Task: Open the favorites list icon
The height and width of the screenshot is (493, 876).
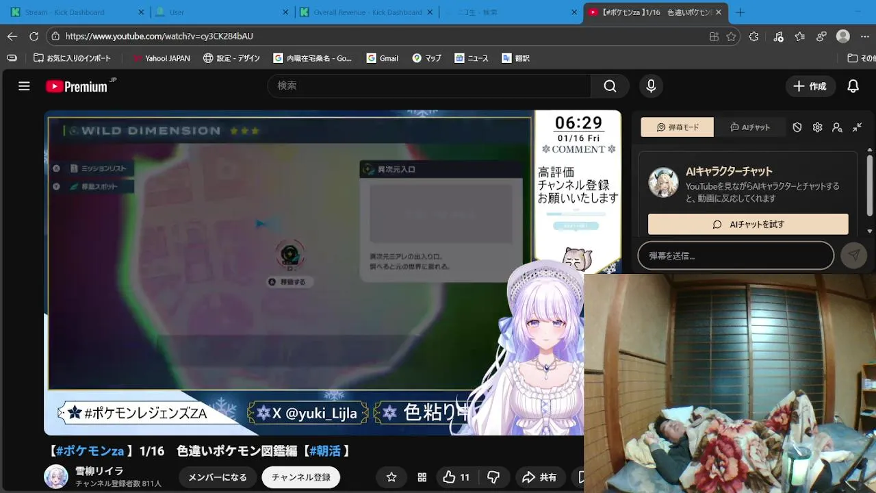Action: tap(799, 36)
